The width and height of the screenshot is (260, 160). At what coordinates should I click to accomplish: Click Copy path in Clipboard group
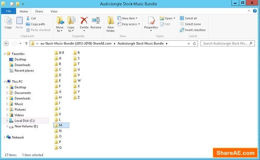tap(35, 24)
